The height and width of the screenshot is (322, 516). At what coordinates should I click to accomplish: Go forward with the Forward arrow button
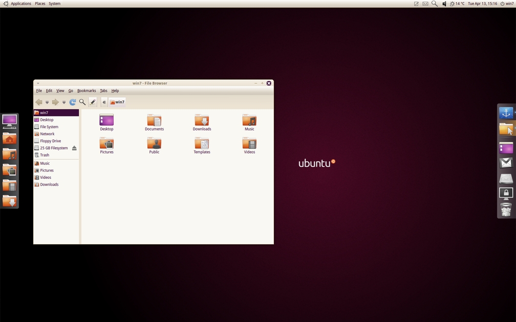(x=55, y=102)
